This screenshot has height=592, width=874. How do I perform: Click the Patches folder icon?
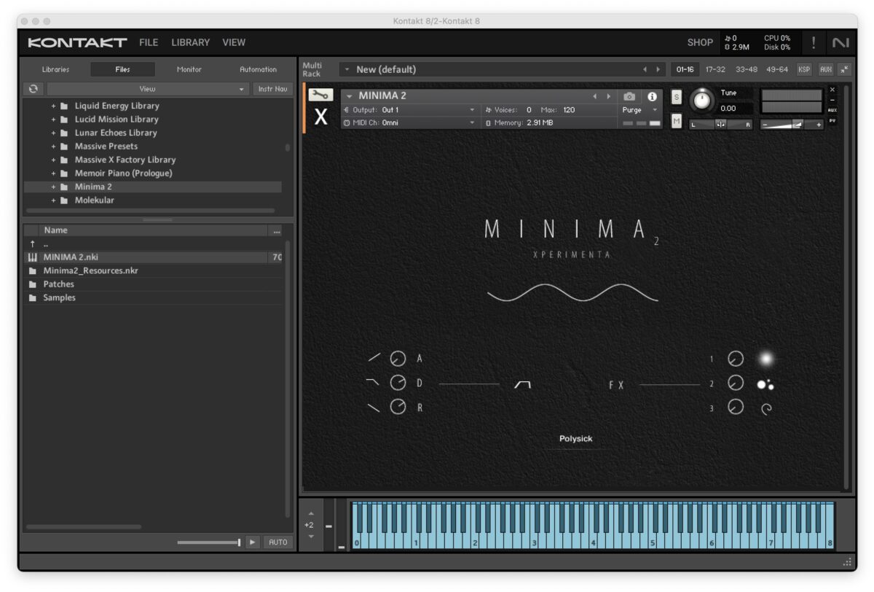(x=32, y=284)
